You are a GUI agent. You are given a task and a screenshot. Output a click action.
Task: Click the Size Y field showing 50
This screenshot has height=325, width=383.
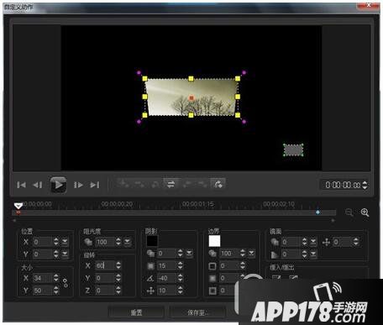point(43,291)
